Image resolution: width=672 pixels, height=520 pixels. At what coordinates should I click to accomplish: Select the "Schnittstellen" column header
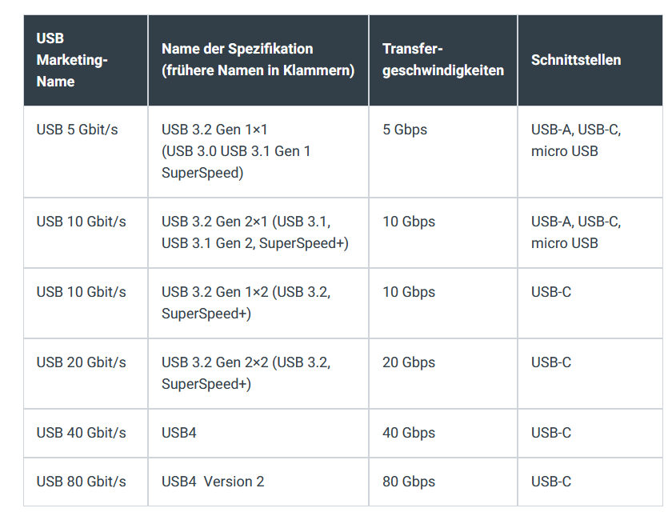576,60
